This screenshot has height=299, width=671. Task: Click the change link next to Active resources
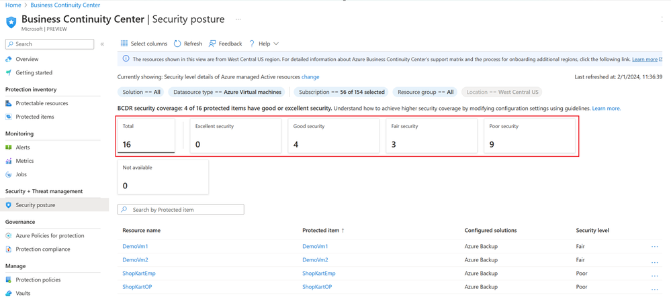click(310, 77)
